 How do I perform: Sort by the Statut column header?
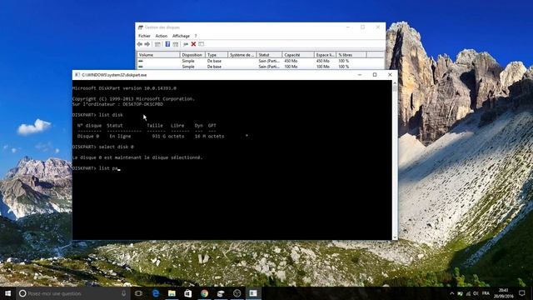click(269, 55)
